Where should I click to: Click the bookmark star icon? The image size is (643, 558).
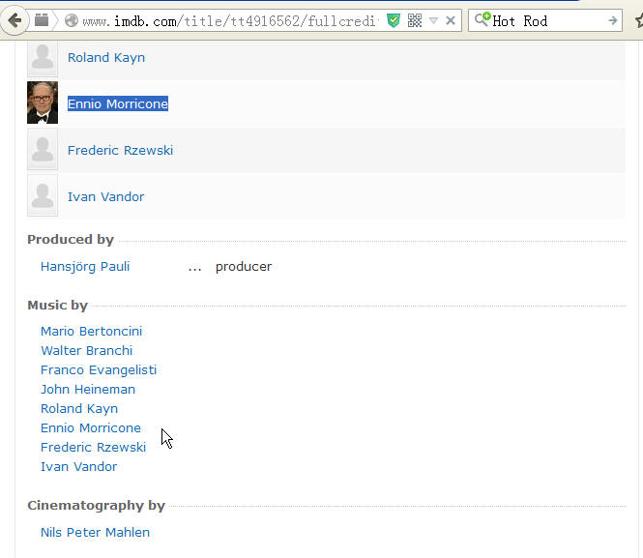click(x=639, y=20)
